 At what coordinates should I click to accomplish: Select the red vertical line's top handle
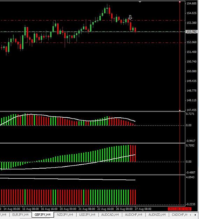tap(180, 2)
